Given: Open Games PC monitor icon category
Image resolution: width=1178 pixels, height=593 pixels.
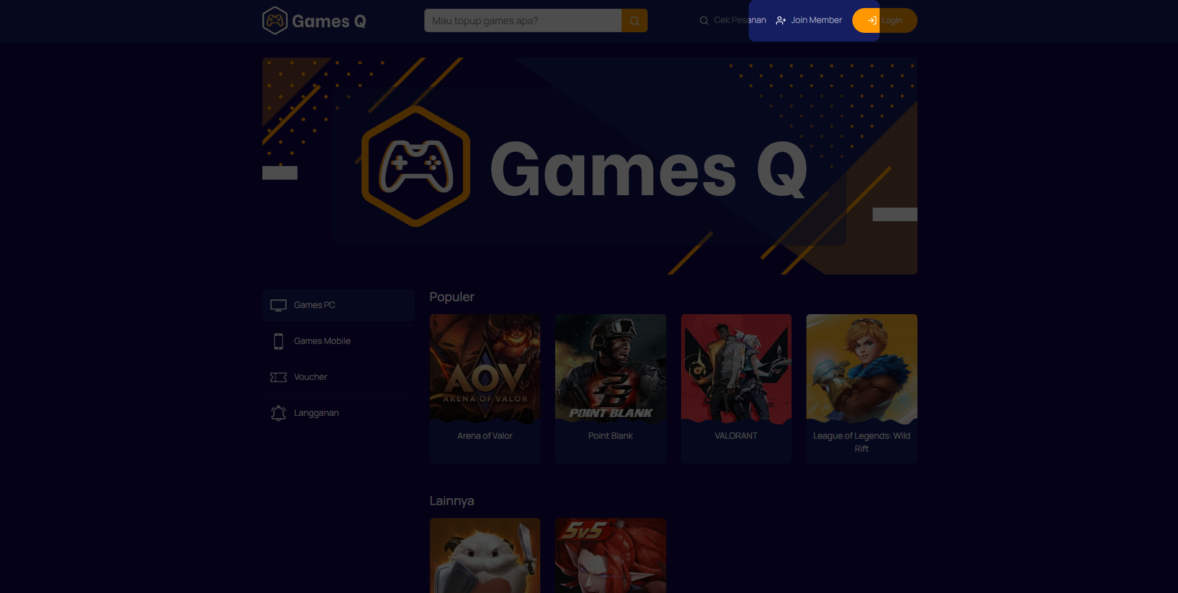Looking at the screenshot, I should point(279,305).
